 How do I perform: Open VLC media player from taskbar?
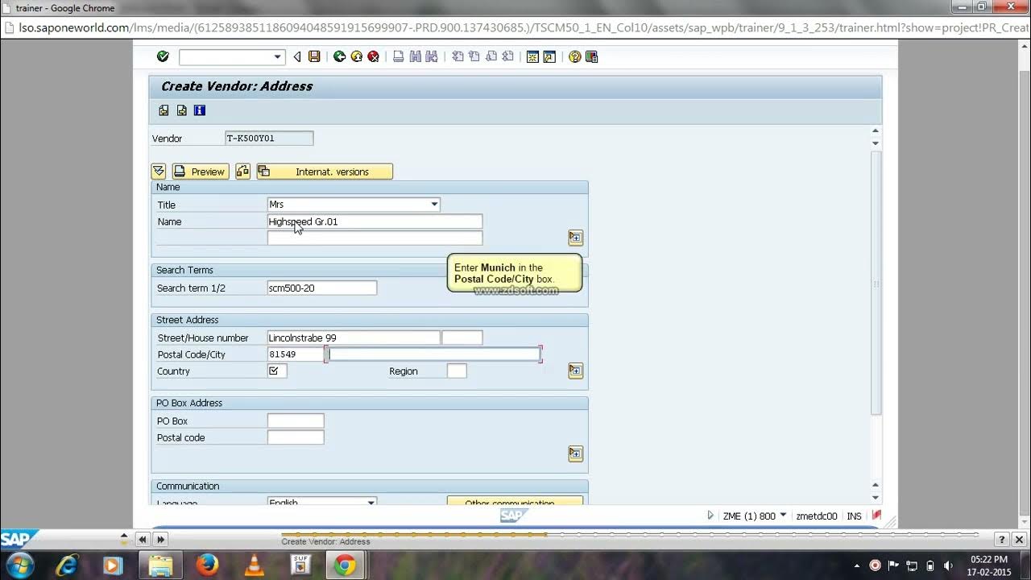pyautogui.click(x=254, y=565)
